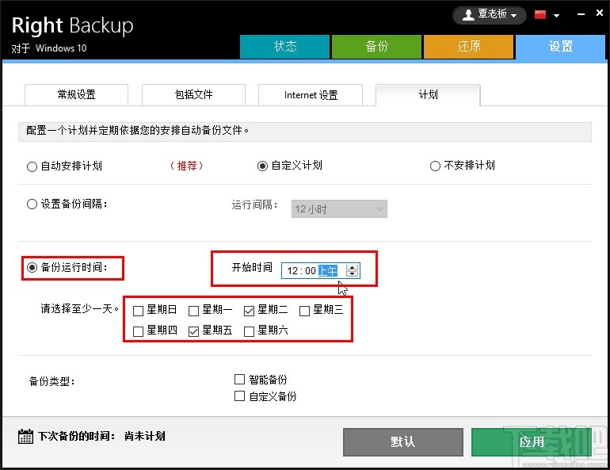Click the highlighted 上午 AM/PM segment
This screenshot has width=610, height=470.
coord(327,271)
